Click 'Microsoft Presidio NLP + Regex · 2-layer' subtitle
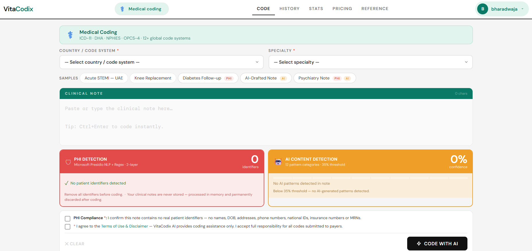This screenshot has height=251, width=532. (x=106, y=165)
